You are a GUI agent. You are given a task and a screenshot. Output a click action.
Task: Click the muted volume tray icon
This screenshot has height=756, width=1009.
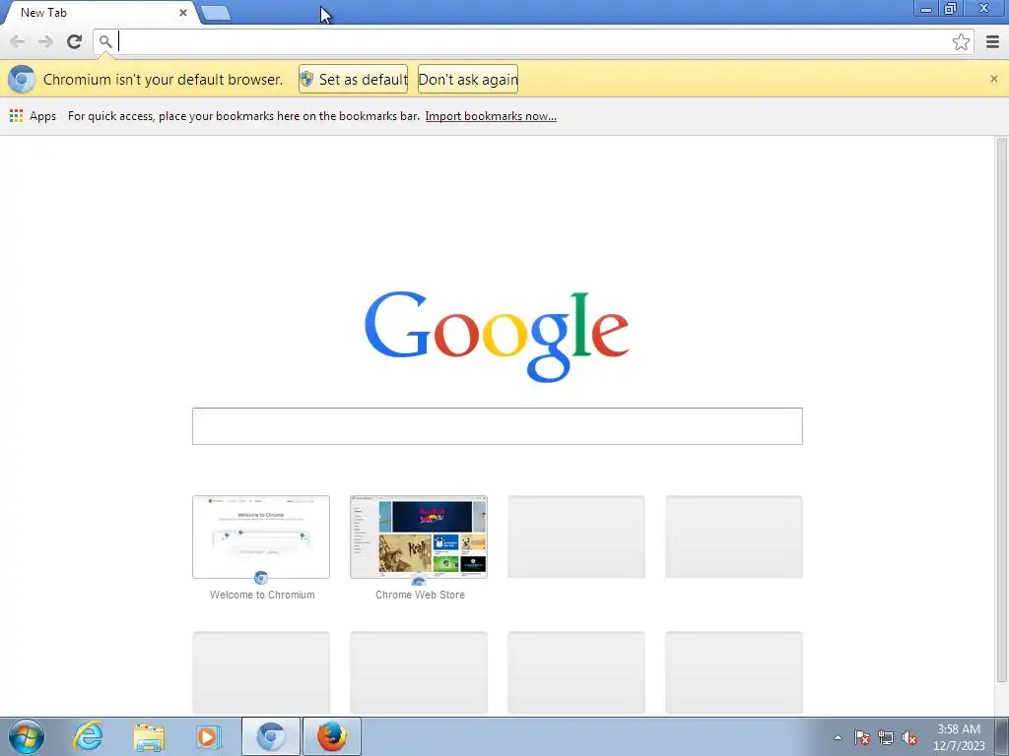pos(909,737)
